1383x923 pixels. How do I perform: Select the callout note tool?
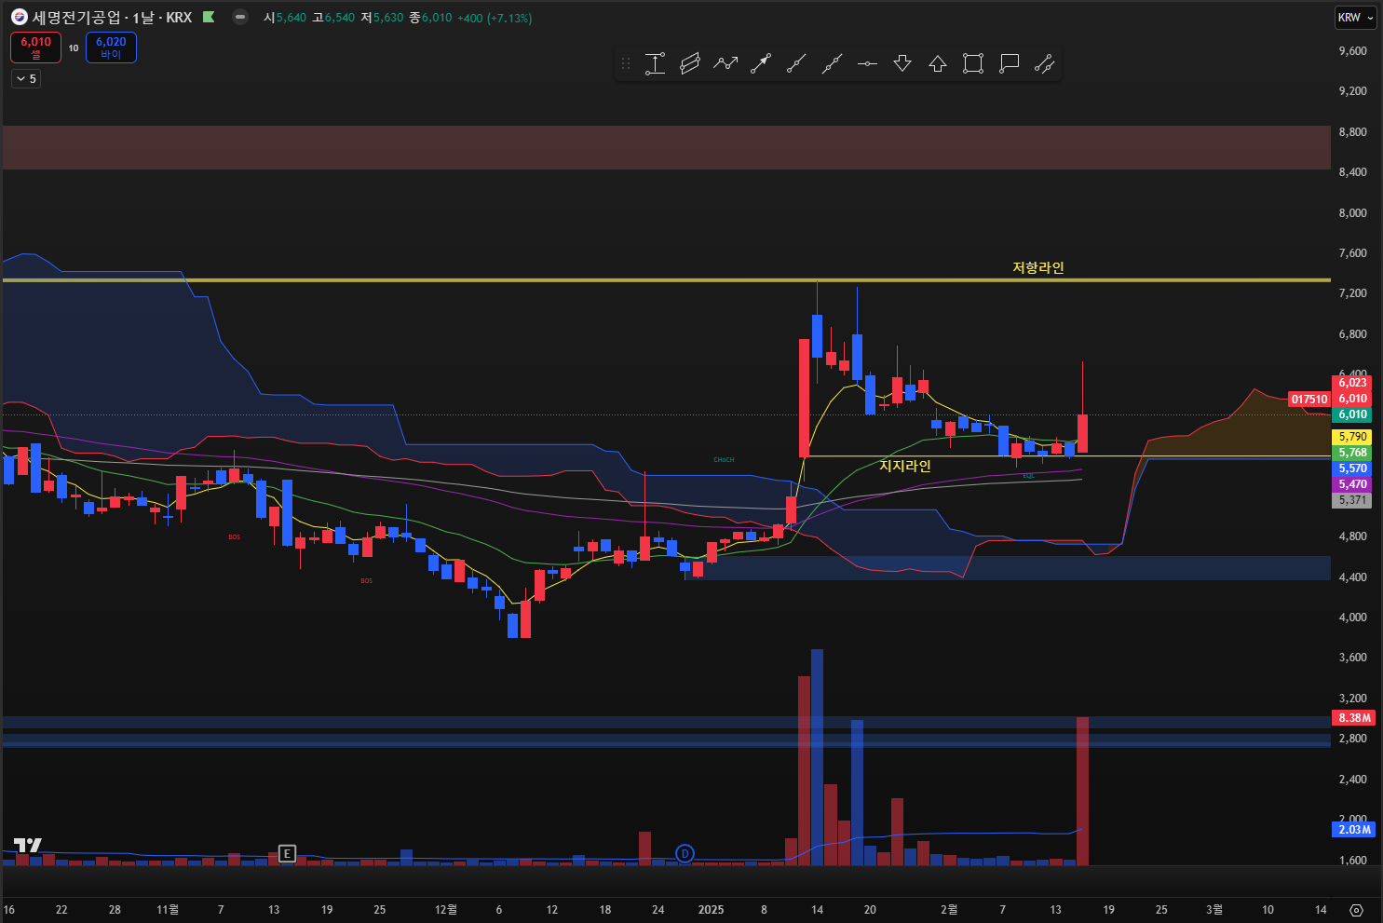pos(1009,63)
